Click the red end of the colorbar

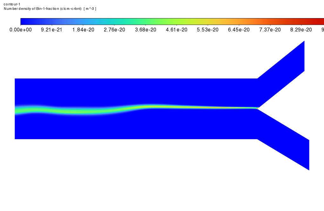[x=319, y=21]
